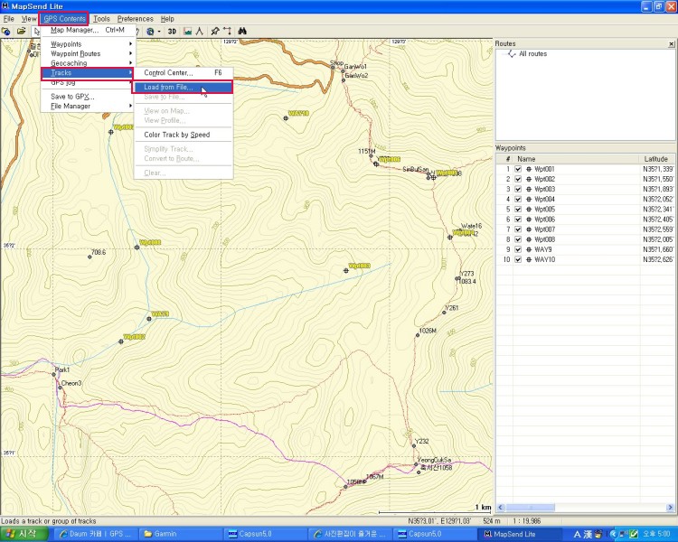Screen dimensions: 678x542
Task: Expand the Waypoints submenu
Action: pos(88,44)
